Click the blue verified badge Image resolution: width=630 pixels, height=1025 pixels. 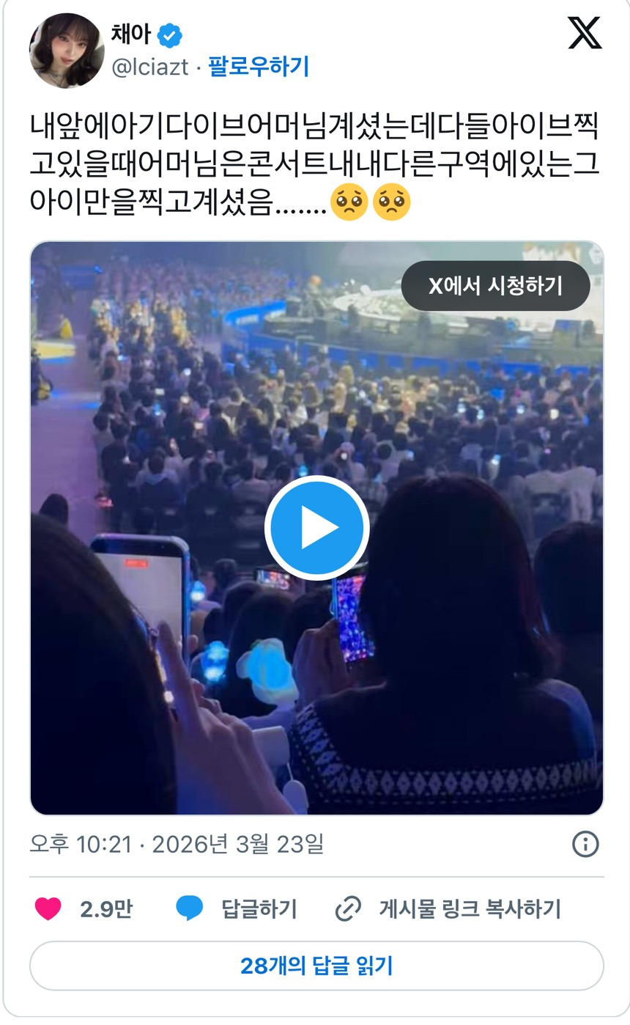coord(170,34)
